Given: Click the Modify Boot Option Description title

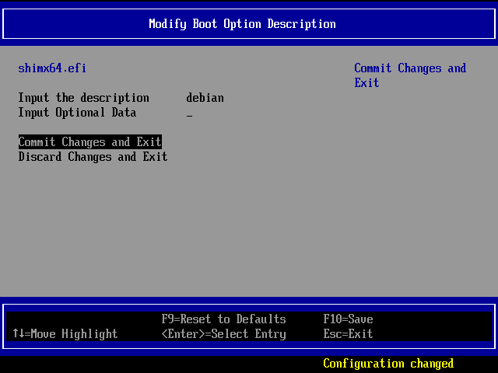Looking at the screenshot, I should tap(242, 23).
